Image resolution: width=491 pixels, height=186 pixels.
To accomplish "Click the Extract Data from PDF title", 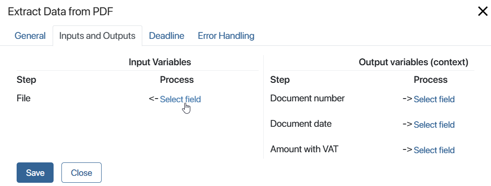I will click(x=61, y=12).
